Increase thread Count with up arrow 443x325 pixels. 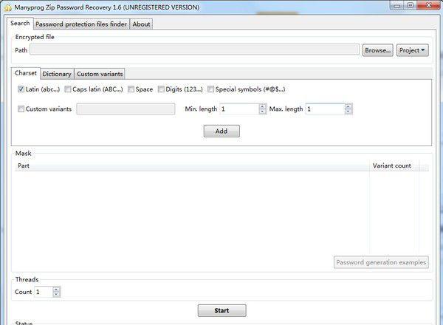(56, 290)
